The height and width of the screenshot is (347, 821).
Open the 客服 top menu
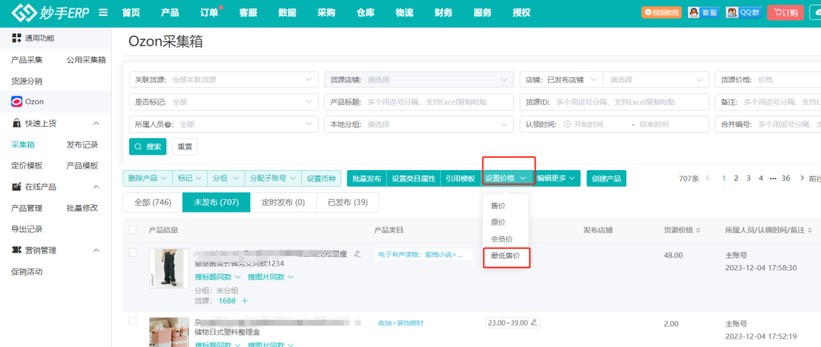coord(248,13)
